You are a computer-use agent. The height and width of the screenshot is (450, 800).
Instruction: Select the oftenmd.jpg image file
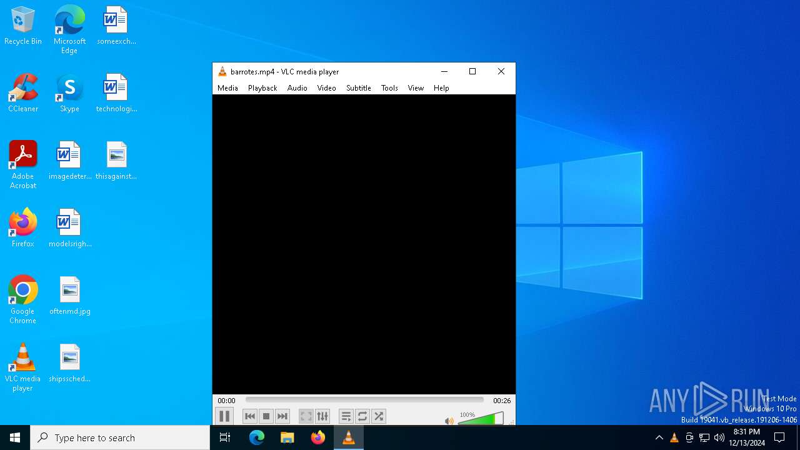click(69, 296)
